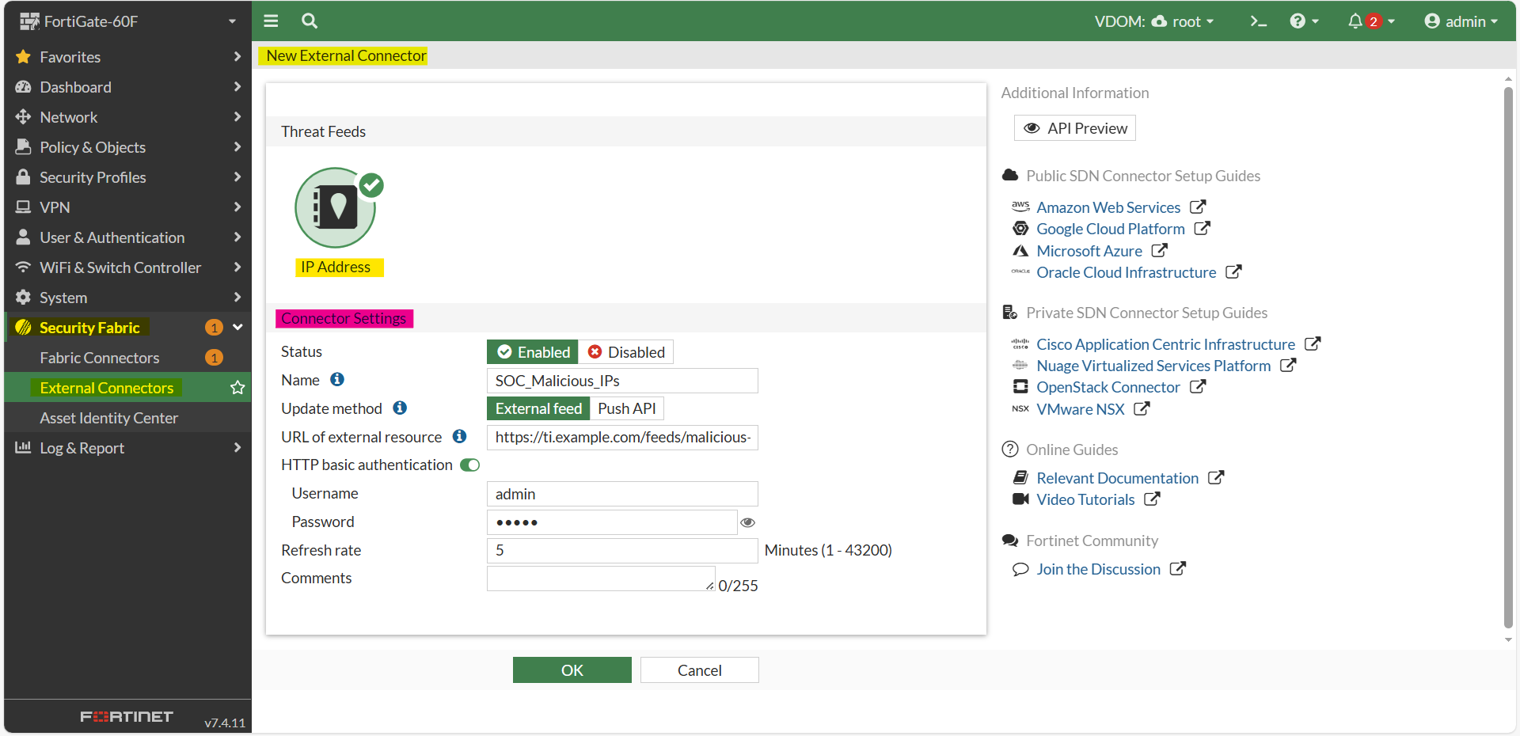Viewport: 1520px width, 736px height.
Task: Open VMware NSX external link icon
Action: click(x=1142, y=409)
